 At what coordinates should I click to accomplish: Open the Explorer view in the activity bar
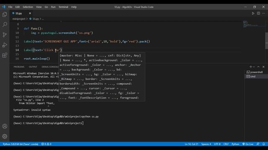pyautogui.click(x=5, y=15)
